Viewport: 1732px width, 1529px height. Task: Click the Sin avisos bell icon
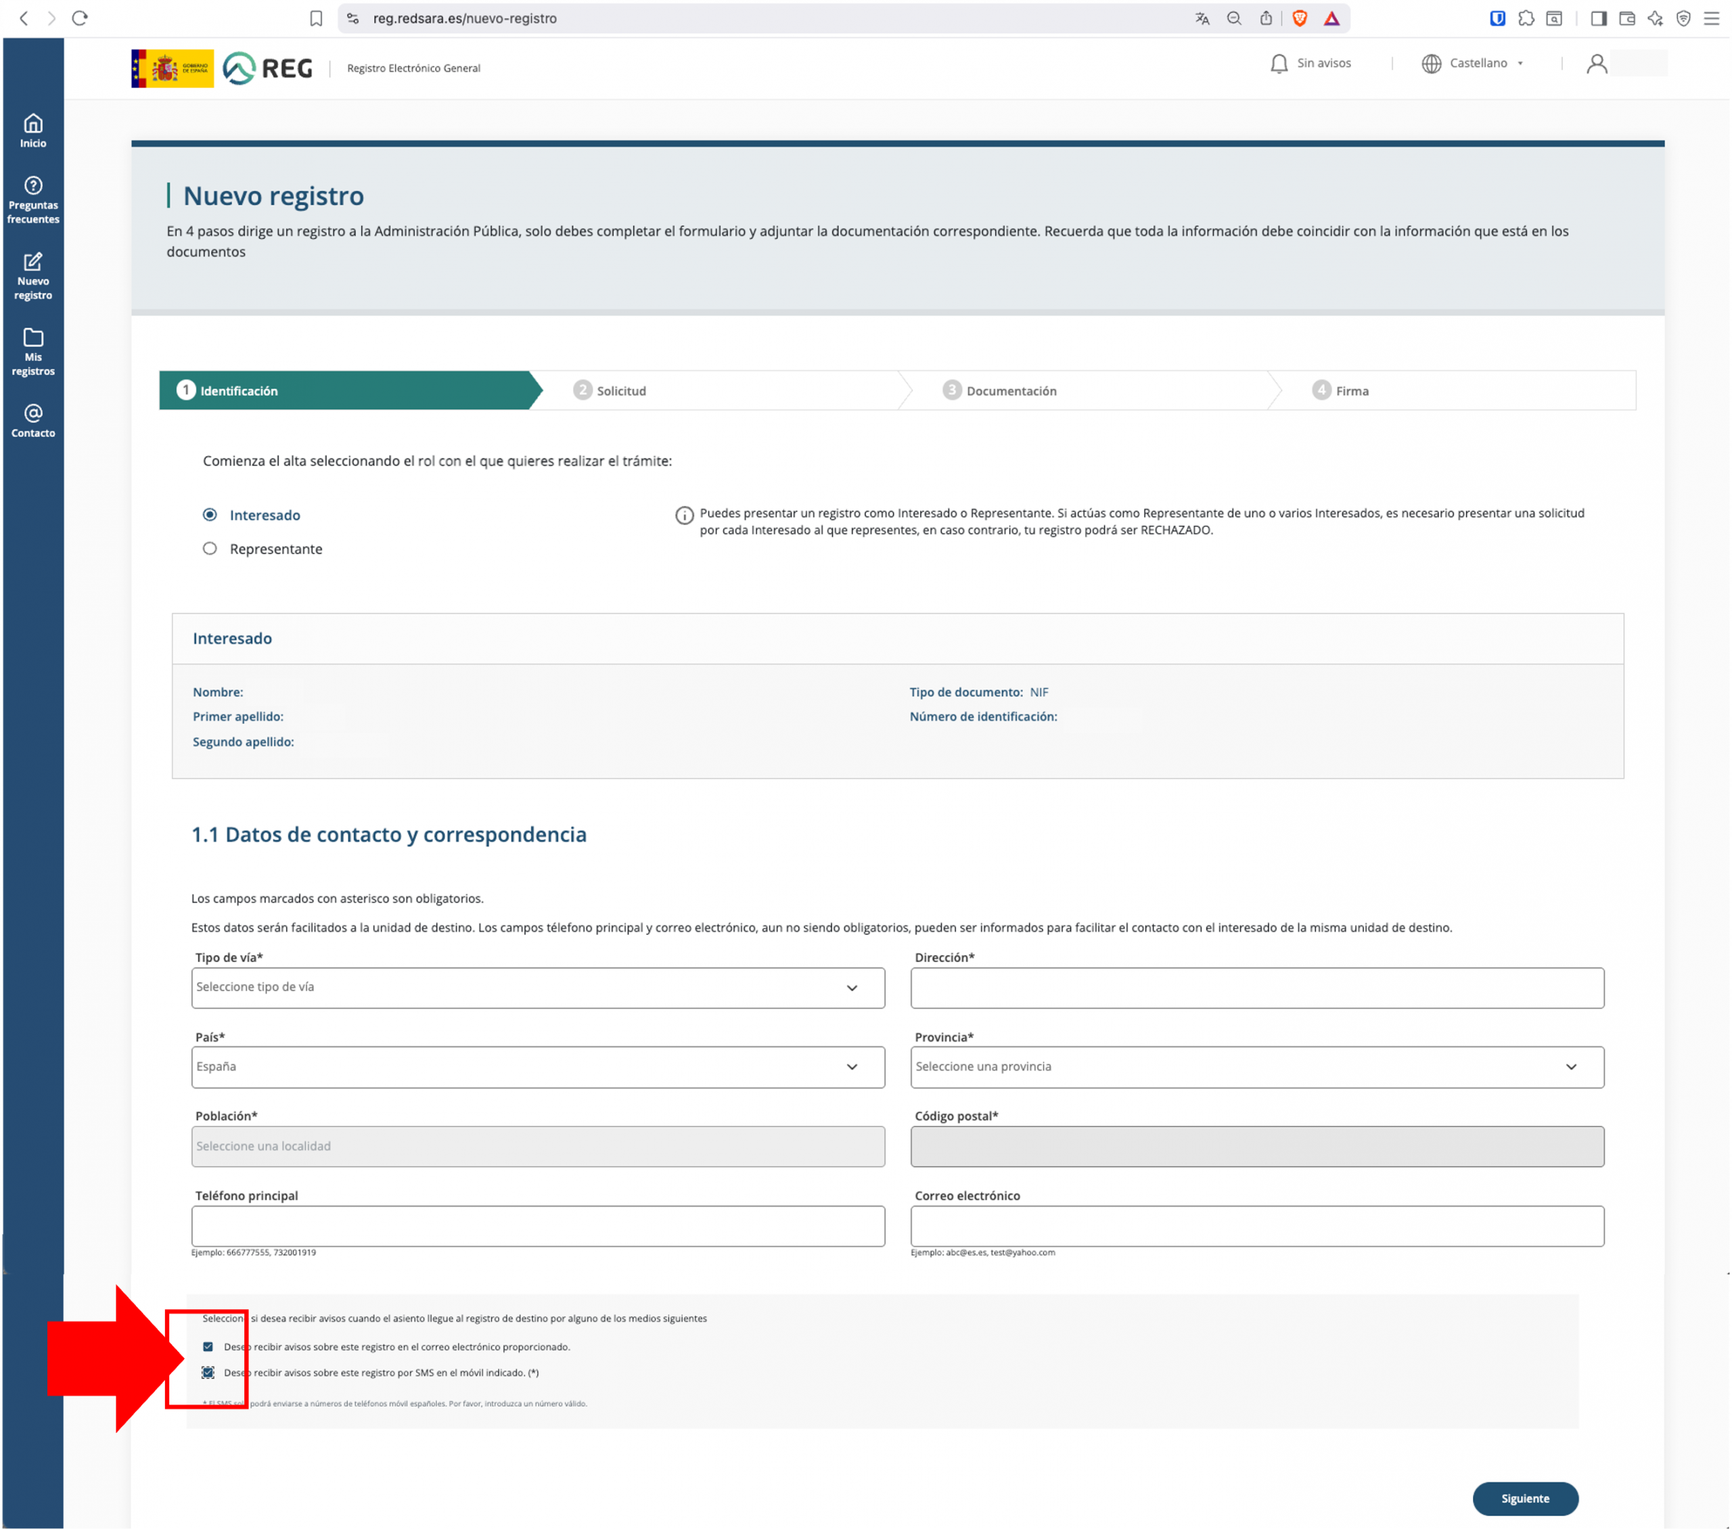pyautogui.click(x=1279, y=64)
